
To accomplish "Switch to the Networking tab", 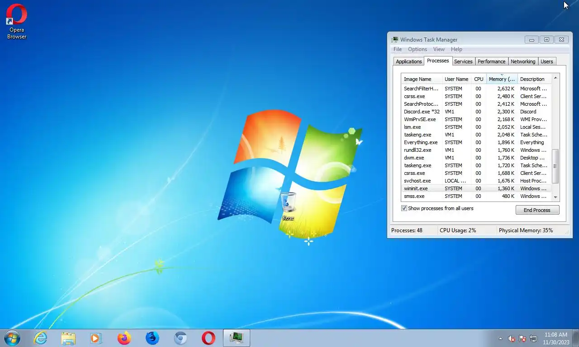I will pos(523,61).
